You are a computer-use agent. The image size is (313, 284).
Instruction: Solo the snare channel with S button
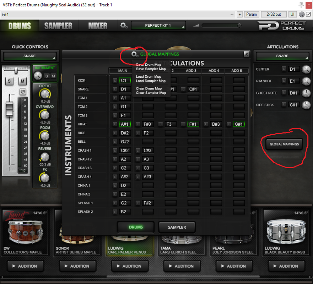tap(9, 81)
